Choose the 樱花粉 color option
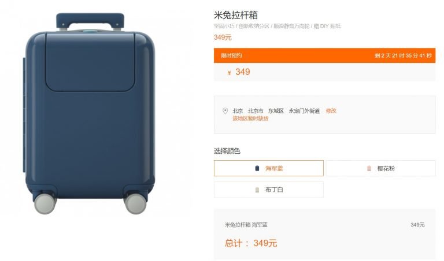Image resolution: width=444 pixels, height=261 pixels. pos(380,168)
